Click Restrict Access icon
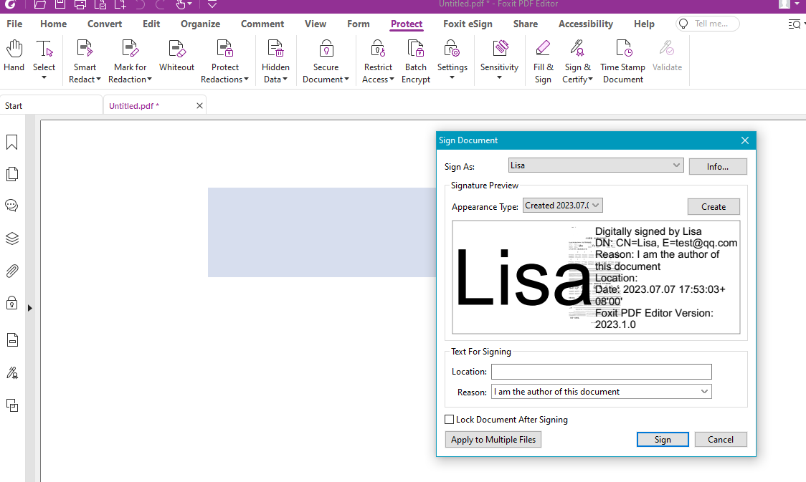Image resolution: width=806 pixels, height=482 pixels. (x=378, y=49)
